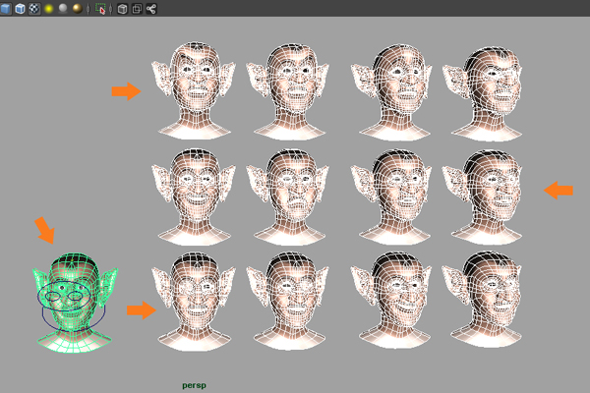
Task: Enable smooth shade all (solid blue cube)
Action: tap(5, 8)
